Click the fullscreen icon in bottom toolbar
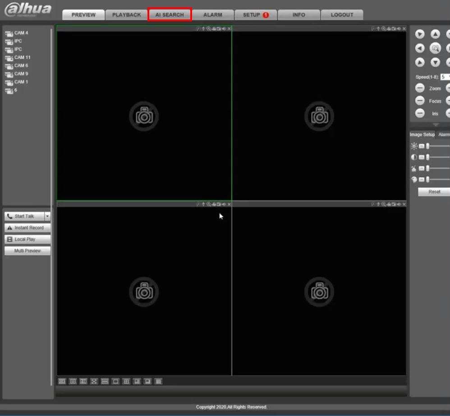 pos(94,382)
